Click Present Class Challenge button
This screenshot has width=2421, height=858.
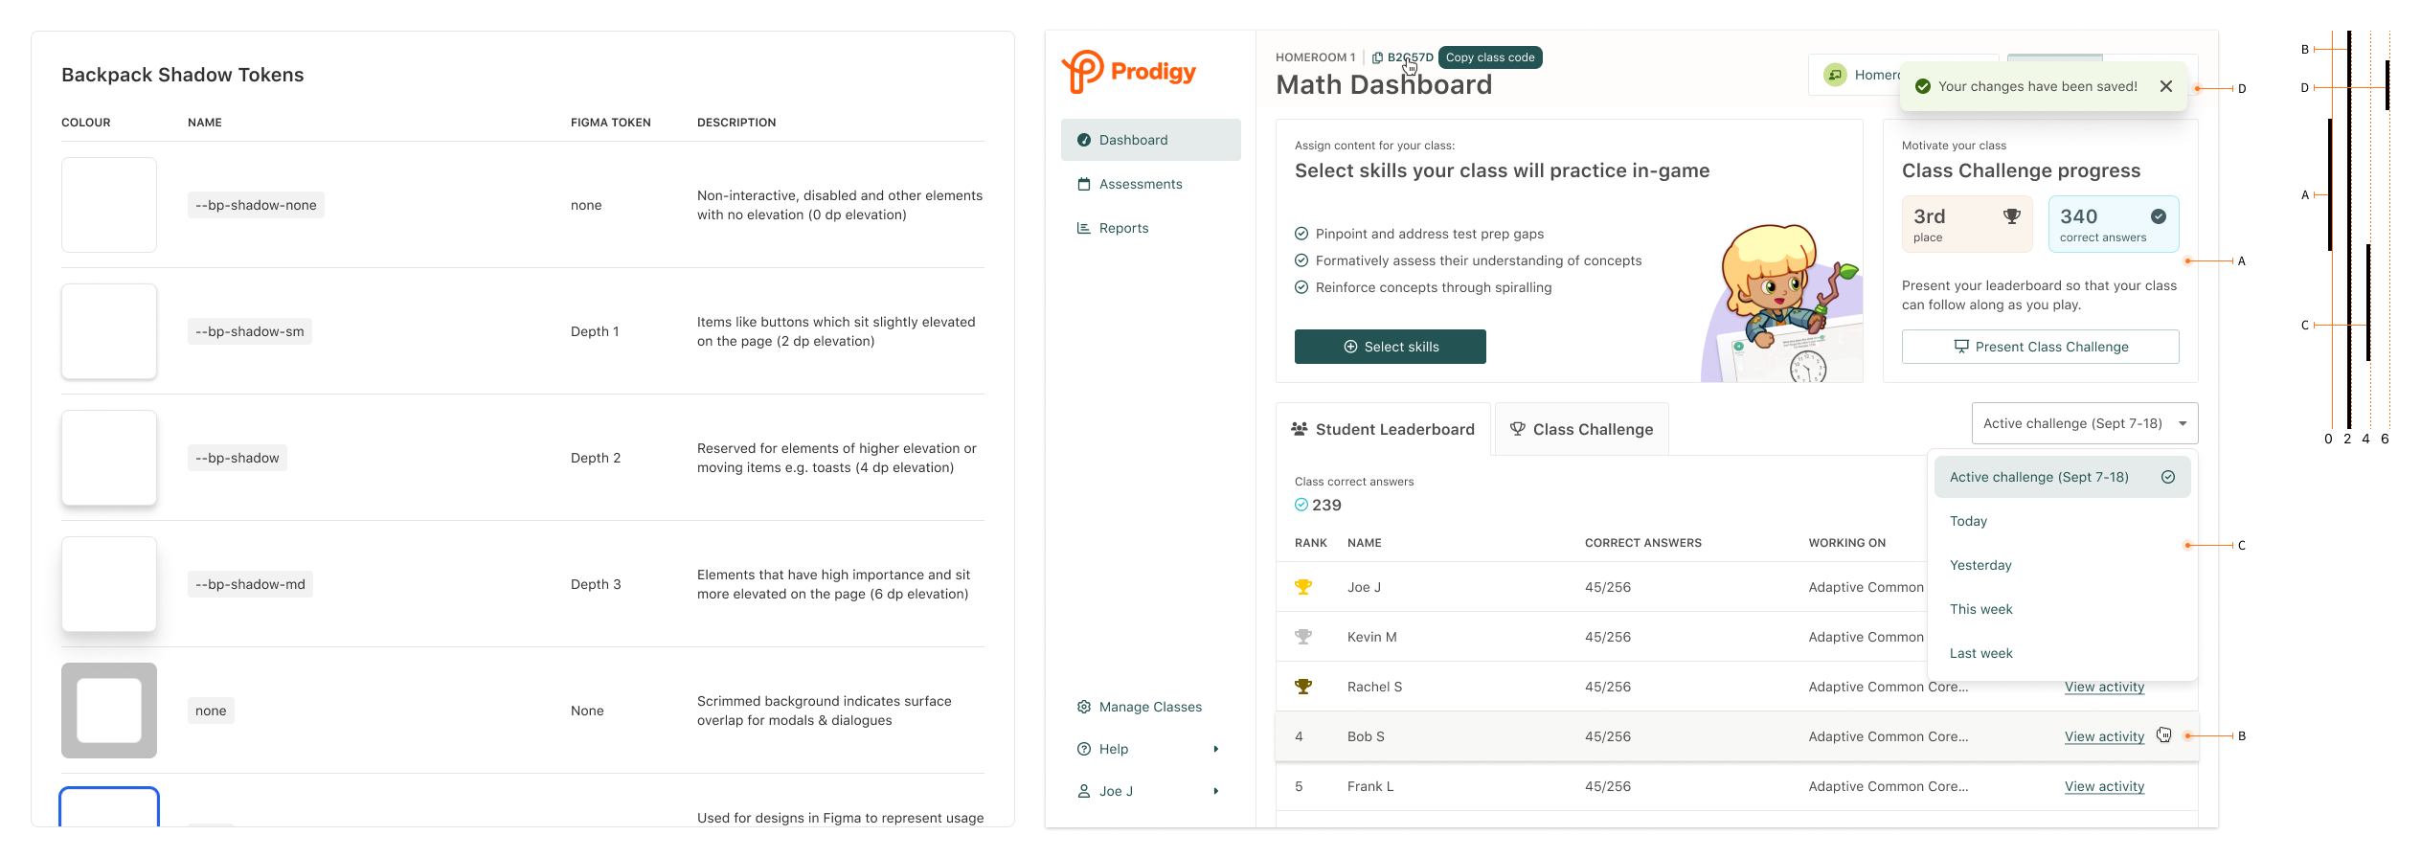[2040, 347]
